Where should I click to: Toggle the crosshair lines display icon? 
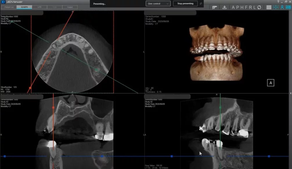(275, 7)
